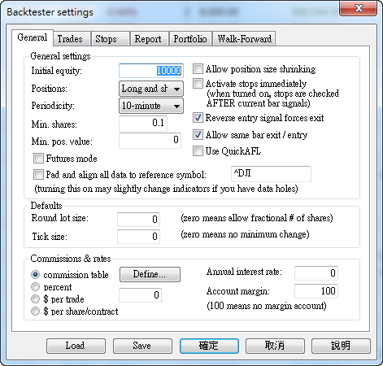Toggle the Use QuickAFL checkbox
Screen dimensions: 383x366
click(198, 151)
